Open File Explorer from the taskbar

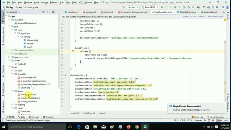click(95, 127)
